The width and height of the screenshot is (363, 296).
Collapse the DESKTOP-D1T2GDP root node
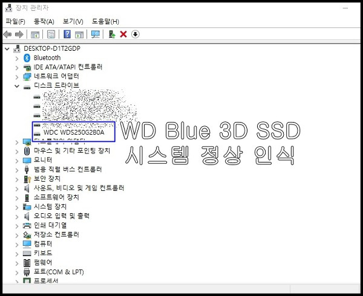pos(7,49)
